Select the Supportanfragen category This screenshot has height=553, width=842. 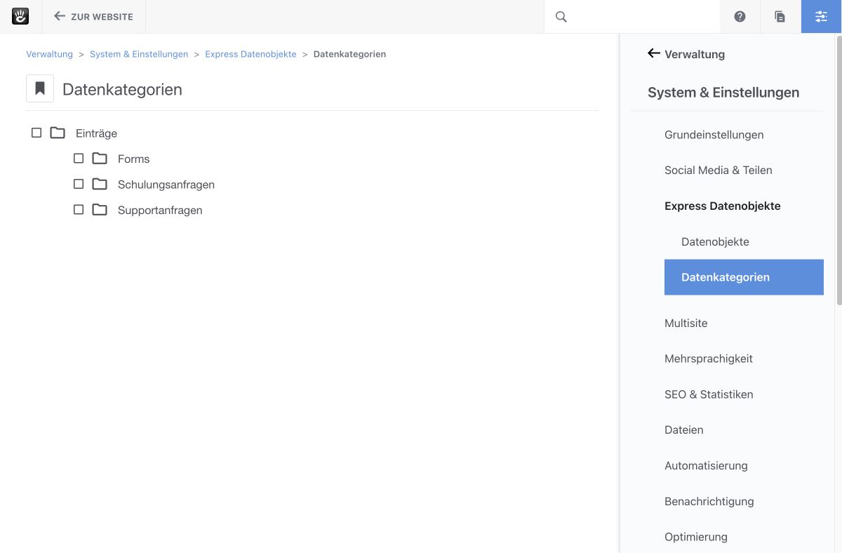160,211
